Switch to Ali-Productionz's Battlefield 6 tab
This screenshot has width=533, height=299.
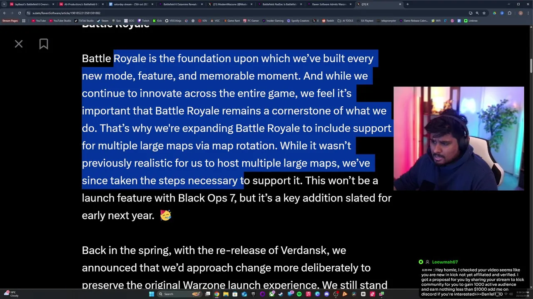point(81,4)
